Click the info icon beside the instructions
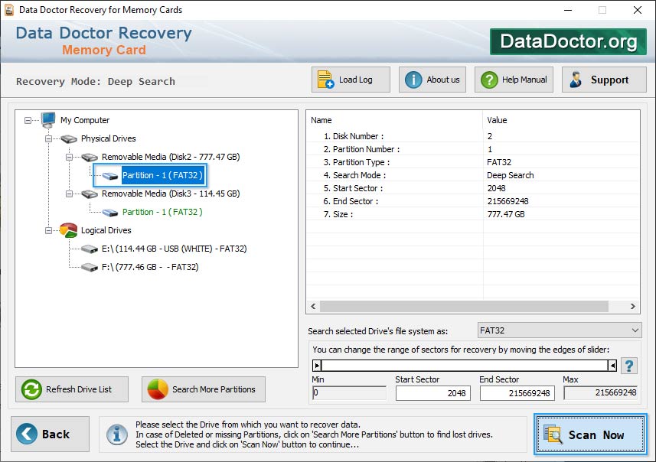656x462 pixels. tap(116, 434)
